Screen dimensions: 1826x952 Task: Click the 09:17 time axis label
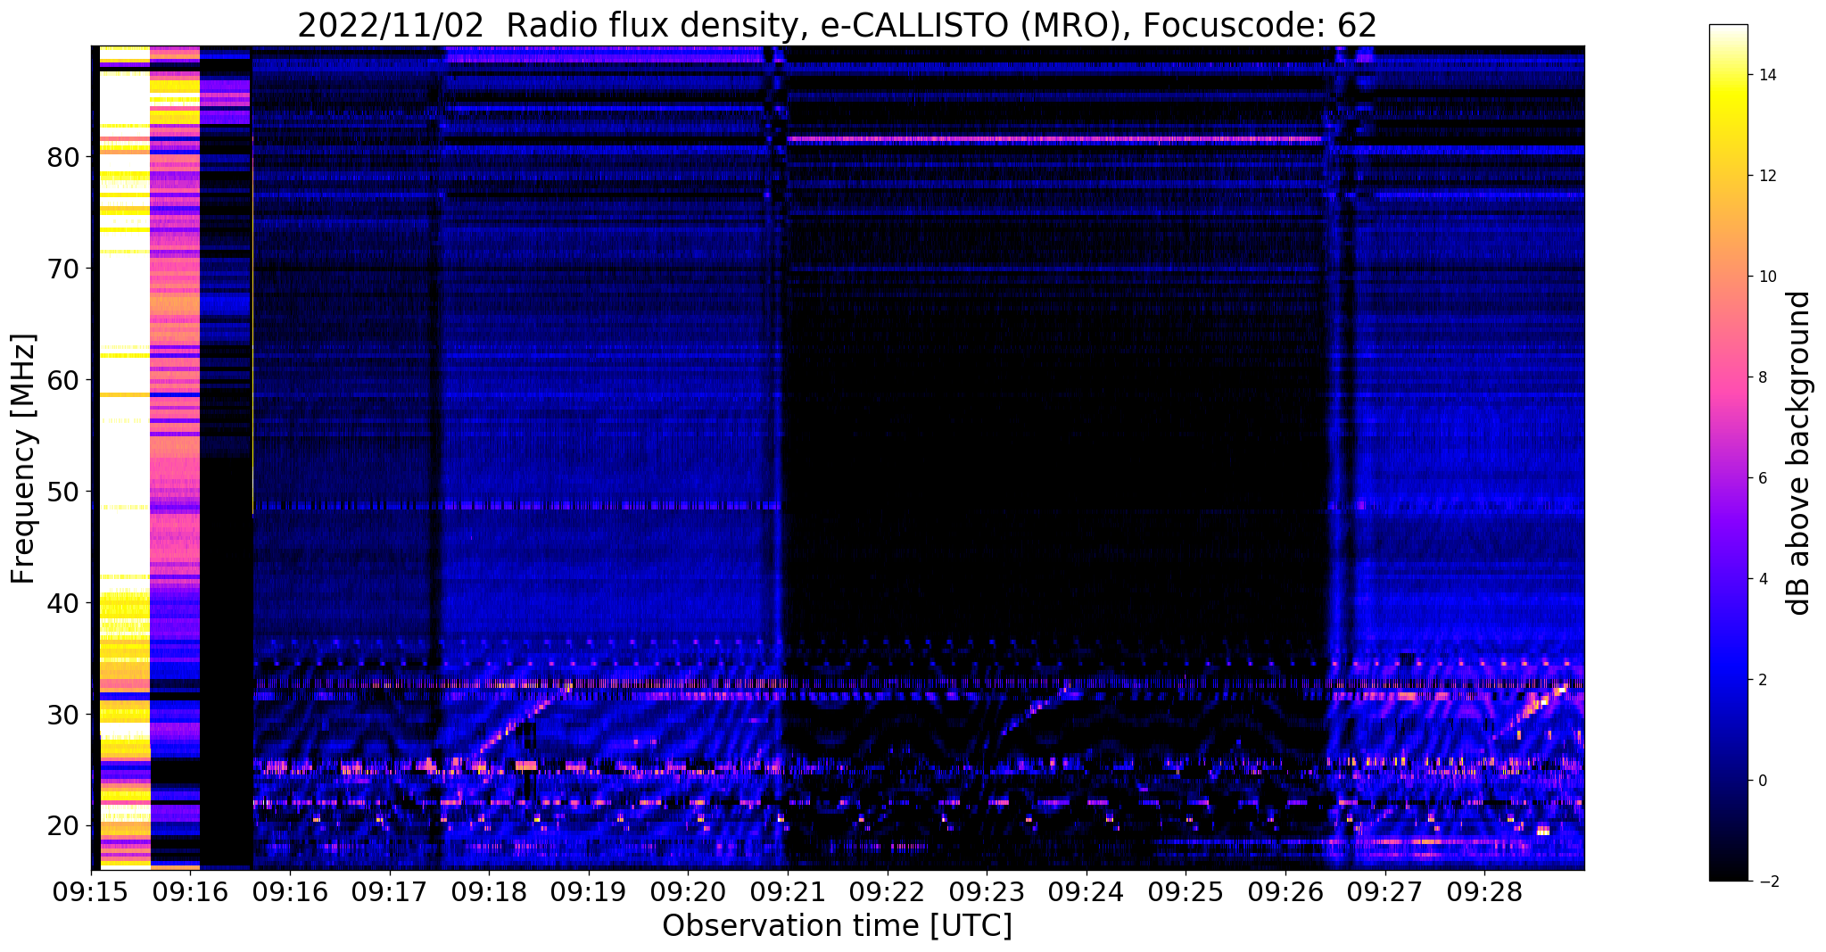click(x=390, y=893)
